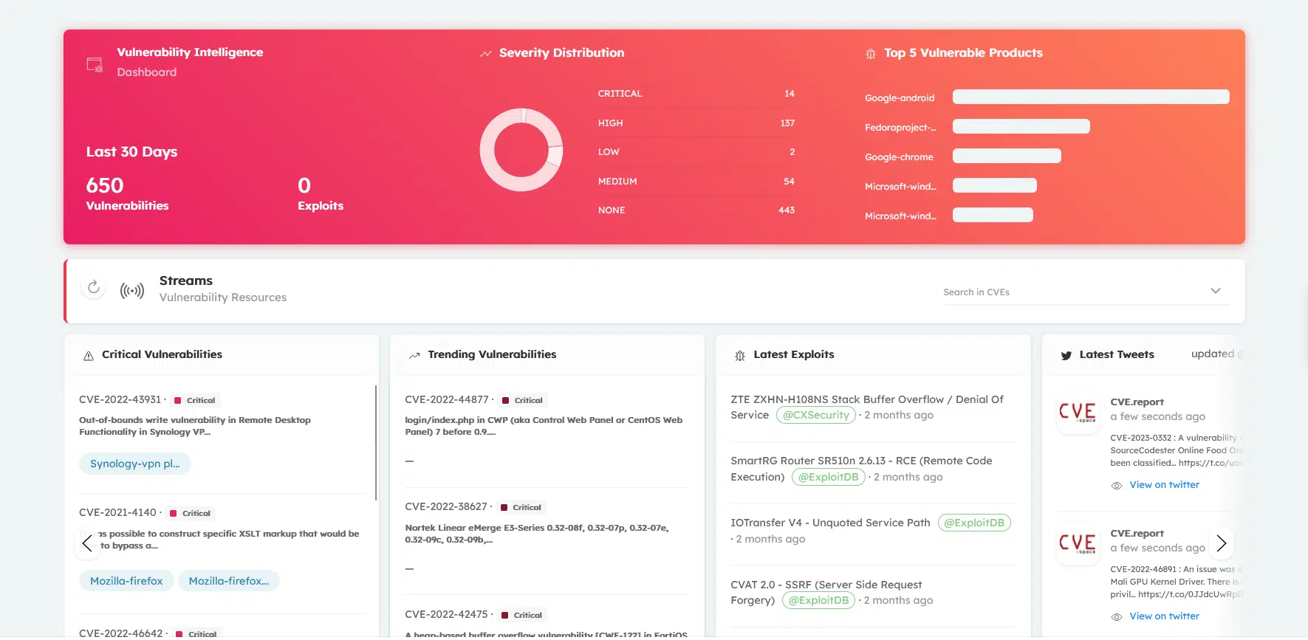Open CVE-2022-44877 in Trending Vulnerabilities
The height and width of the screenshot is (640, 1308).
447,399
